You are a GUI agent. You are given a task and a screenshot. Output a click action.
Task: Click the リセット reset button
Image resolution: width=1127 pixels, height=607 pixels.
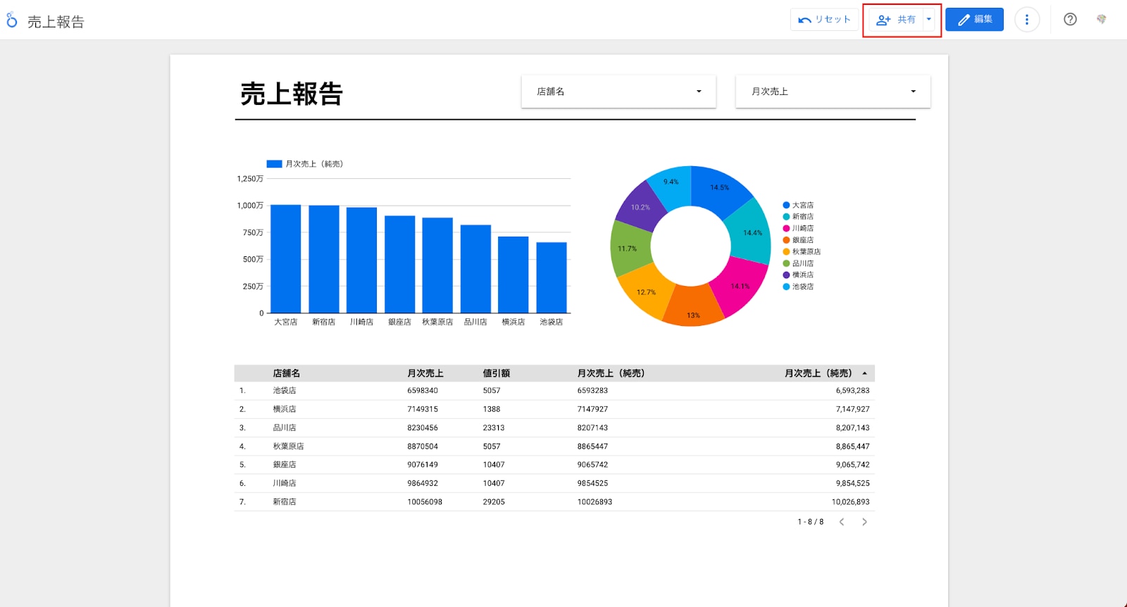[824, 20]
